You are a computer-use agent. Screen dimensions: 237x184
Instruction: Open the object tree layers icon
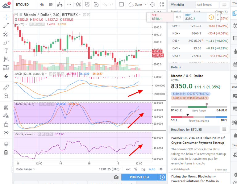(6, 144)
